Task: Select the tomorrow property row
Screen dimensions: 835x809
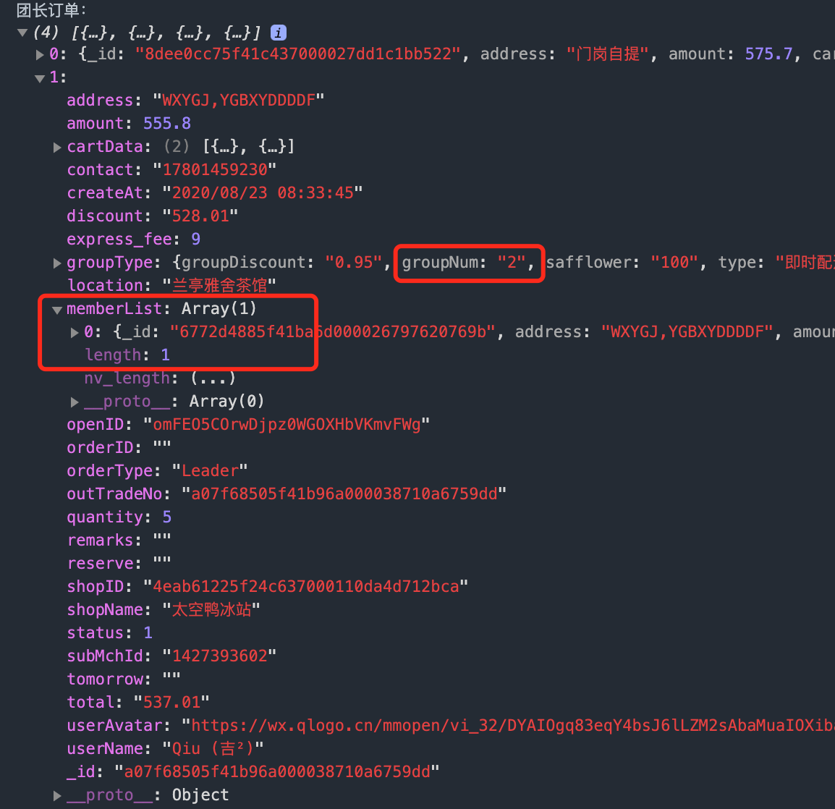Action: [124, 679]
